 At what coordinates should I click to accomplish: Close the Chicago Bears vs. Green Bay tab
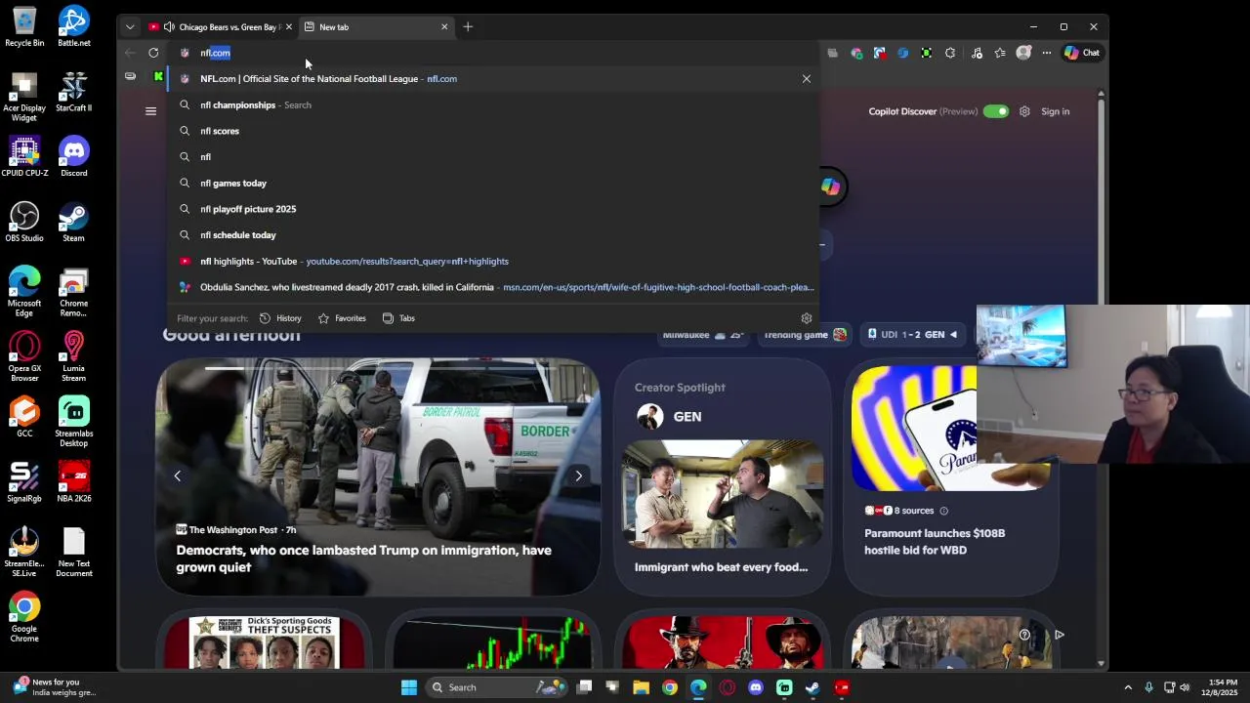tap(289, 26)
